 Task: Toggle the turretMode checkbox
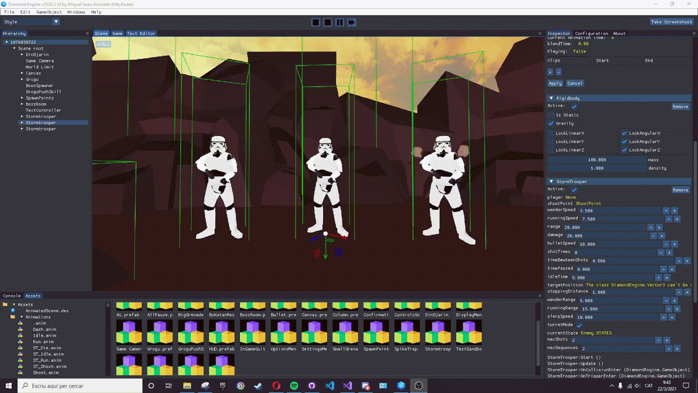579,325
